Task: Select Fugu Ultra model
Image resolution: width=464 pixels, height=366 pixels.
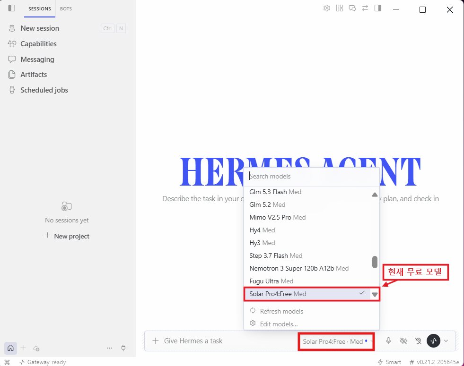Action: point(308,281)
